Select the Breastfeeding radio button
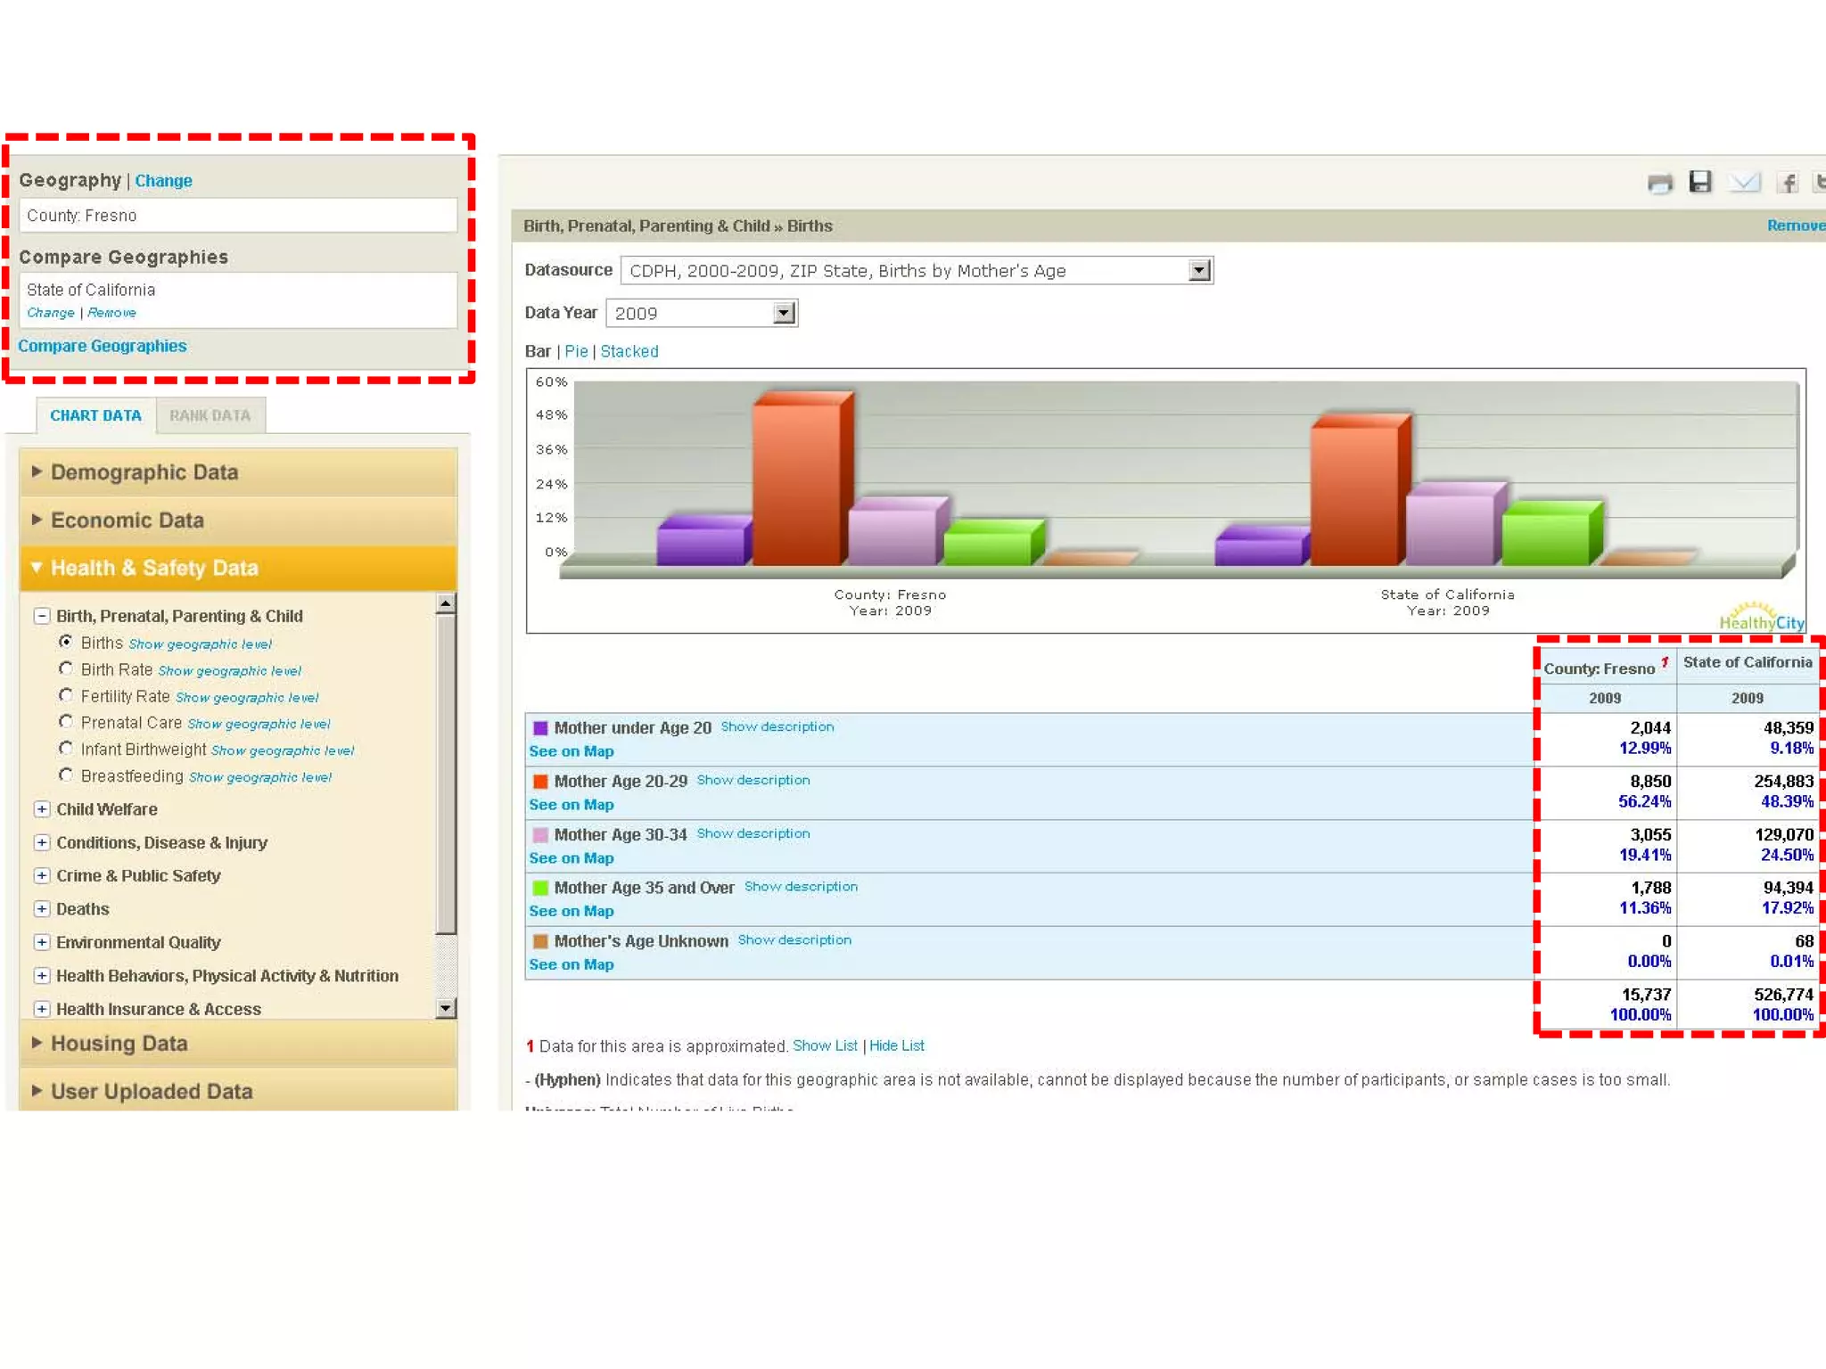This screenshot has width=1826, height=1369. pyautogui.click(x=66, y=775)
